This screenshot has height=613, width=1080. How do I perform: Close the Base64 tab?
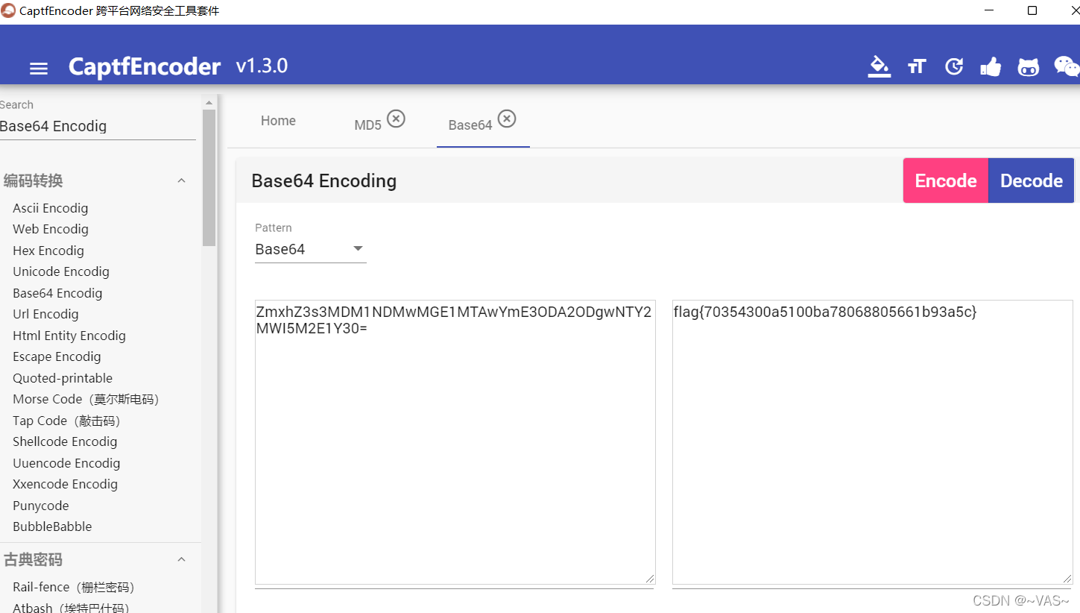click(x=507, y=119)
